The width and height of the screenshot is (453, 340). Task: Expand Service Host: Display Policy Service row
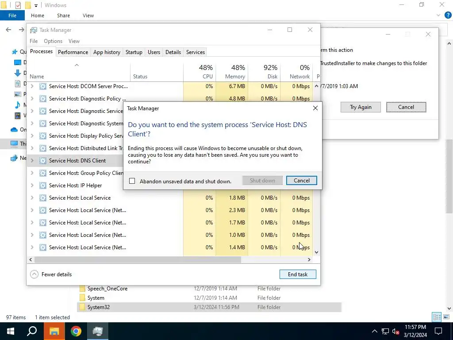pyautogui.click(x=32, y=135)
